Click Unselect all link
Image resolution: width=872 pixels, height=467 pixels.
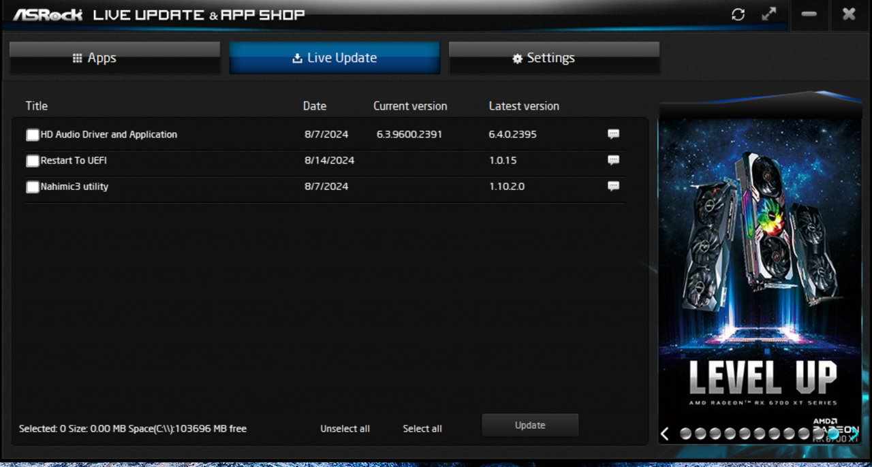point(345,429)
